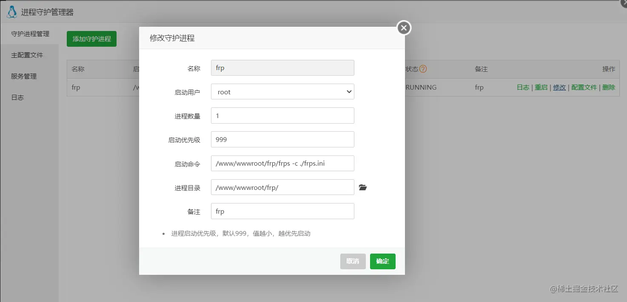Cancel dialog with 取消 button

click(353, 261)
